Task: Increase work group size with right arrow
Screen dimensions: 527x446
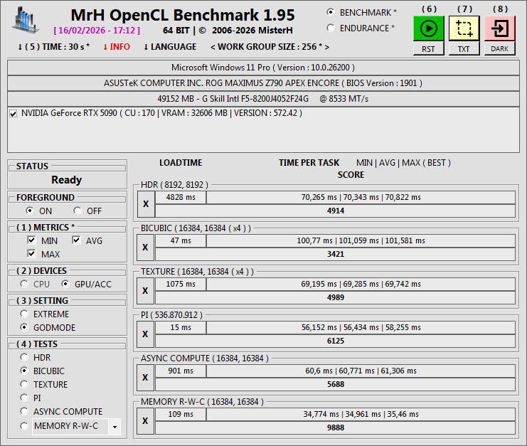Action: (x=326, y=47)
